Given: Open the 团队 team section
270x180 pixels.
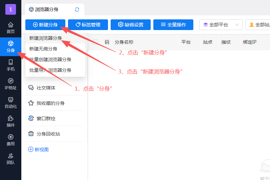Looking at the screenshot, I should click(11, 159).
